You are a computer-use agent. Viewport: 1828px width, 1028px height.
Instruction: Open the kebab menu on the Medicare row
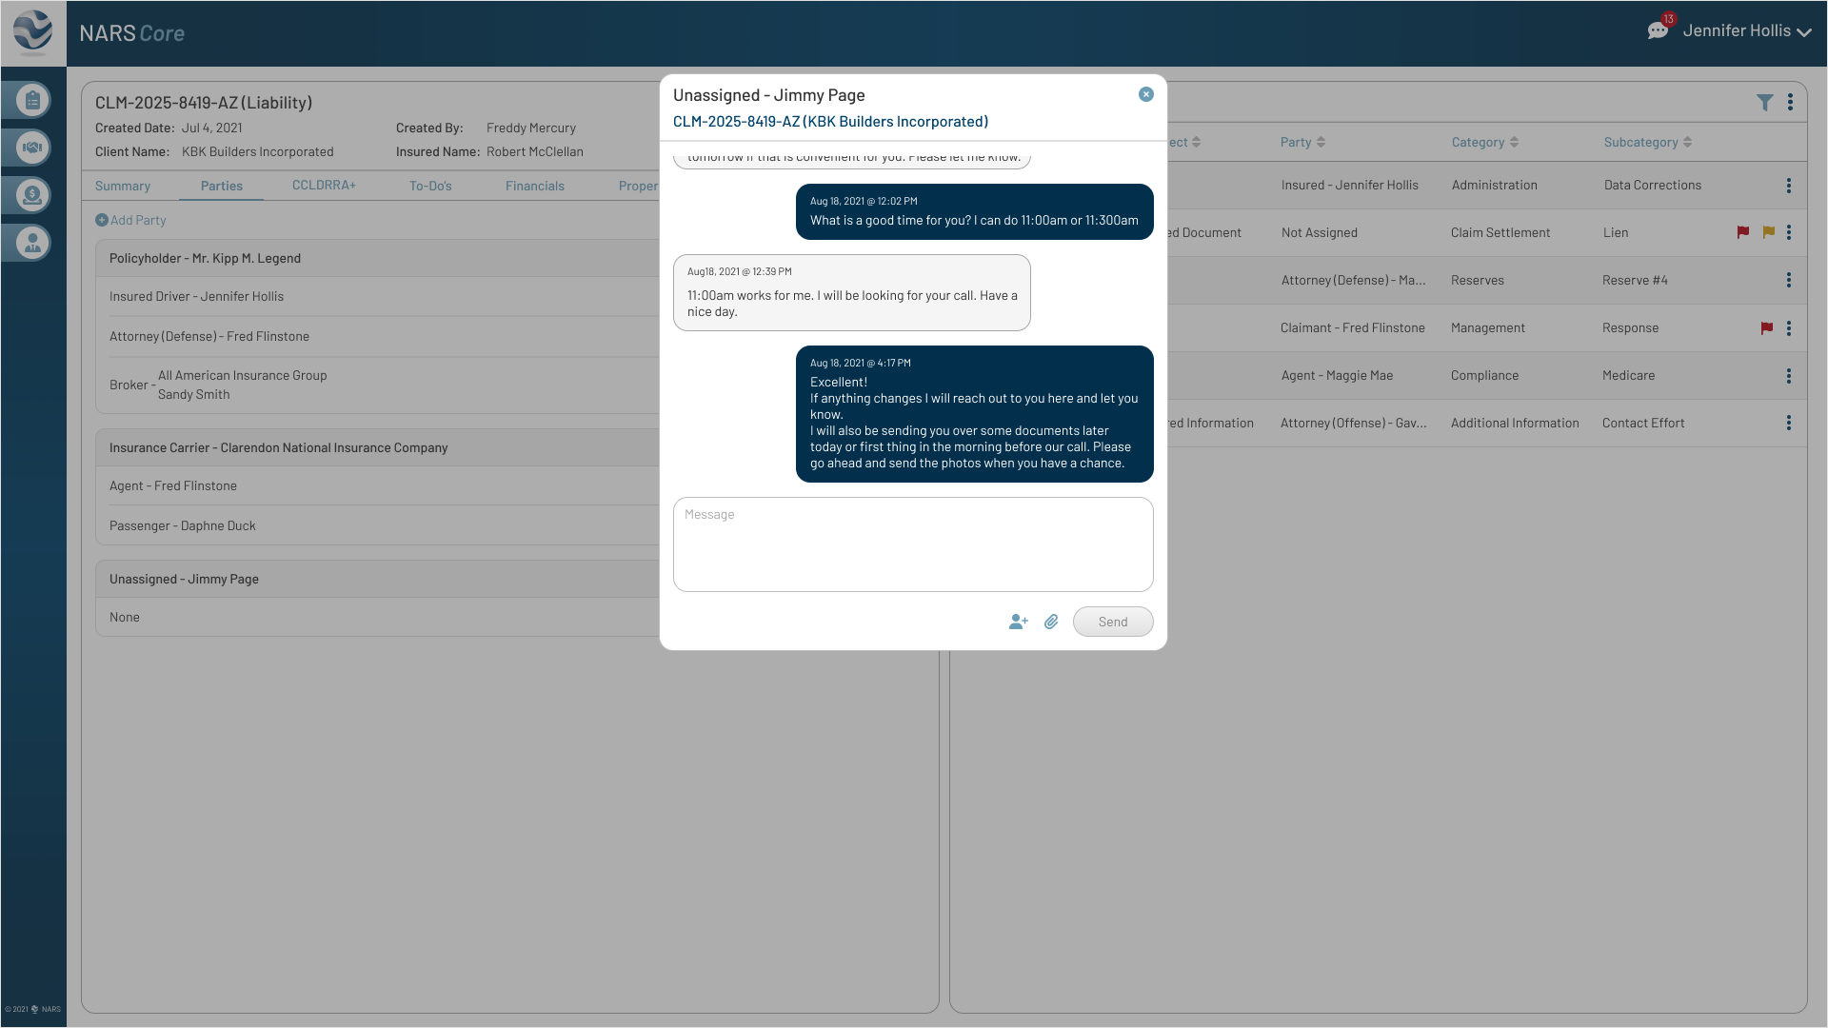pyautogui.click(x=1789, y=376)
